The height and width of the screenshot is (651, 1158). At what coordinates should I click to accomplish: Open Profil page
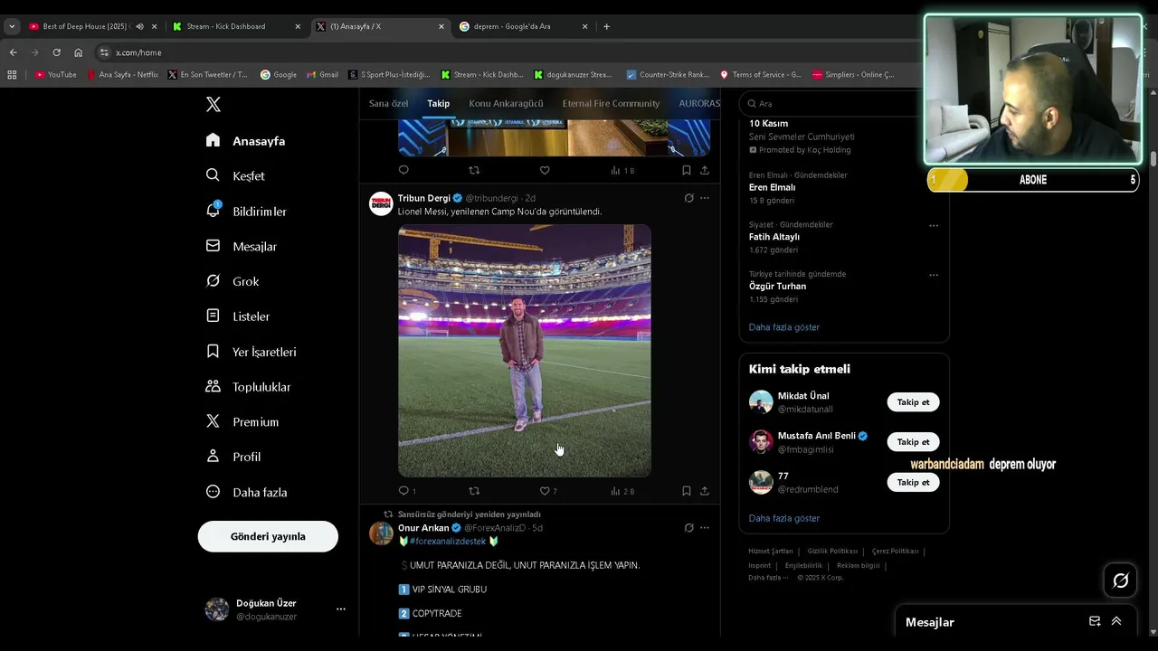pos(233,458)
